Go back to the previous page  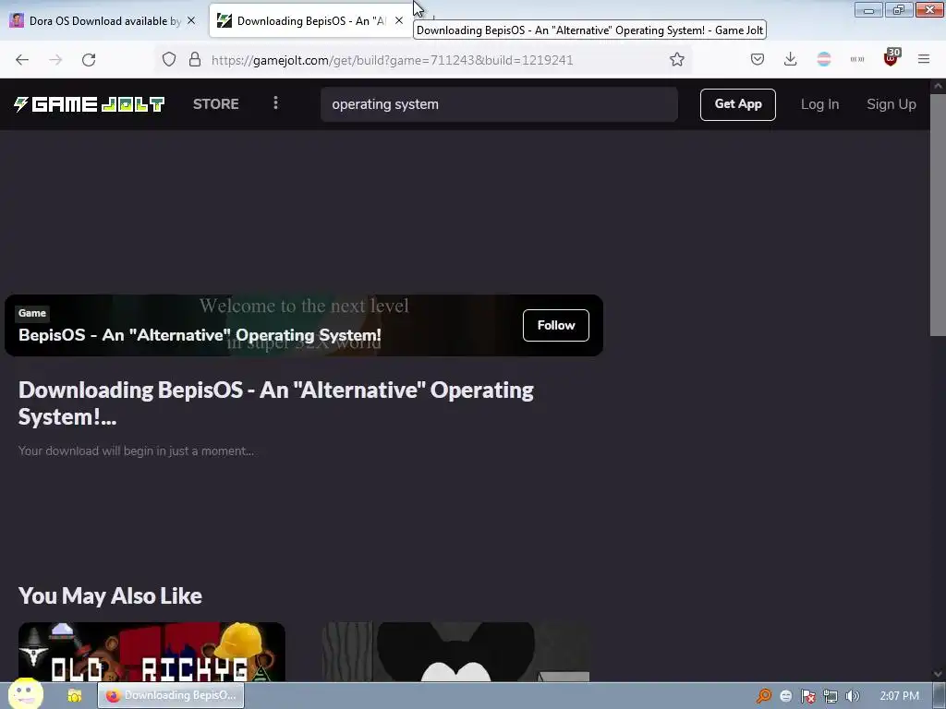click(22, 60)
